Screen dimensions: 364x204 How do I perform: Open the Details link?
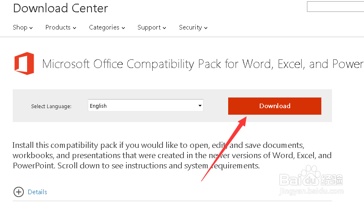[37, 192]
